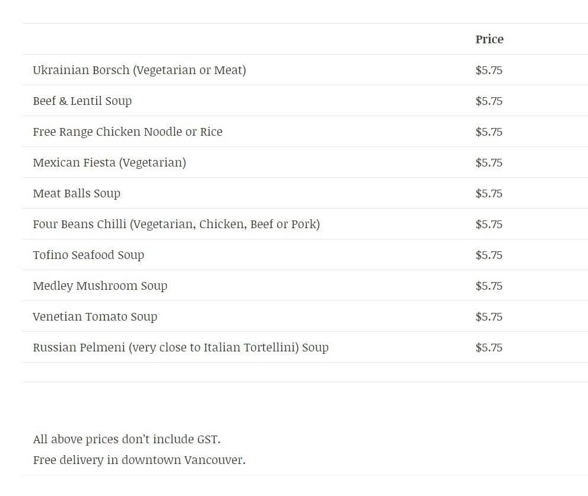588x496 pixels.
Task: Select the price of Tofino Seafood Soup
Action: (x=488, y=255)
